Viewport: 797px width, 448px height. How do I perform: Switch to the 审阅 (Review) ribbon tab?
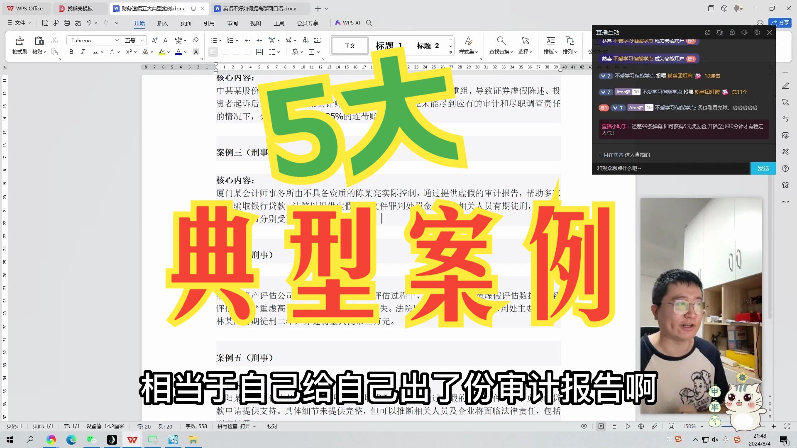232,23
